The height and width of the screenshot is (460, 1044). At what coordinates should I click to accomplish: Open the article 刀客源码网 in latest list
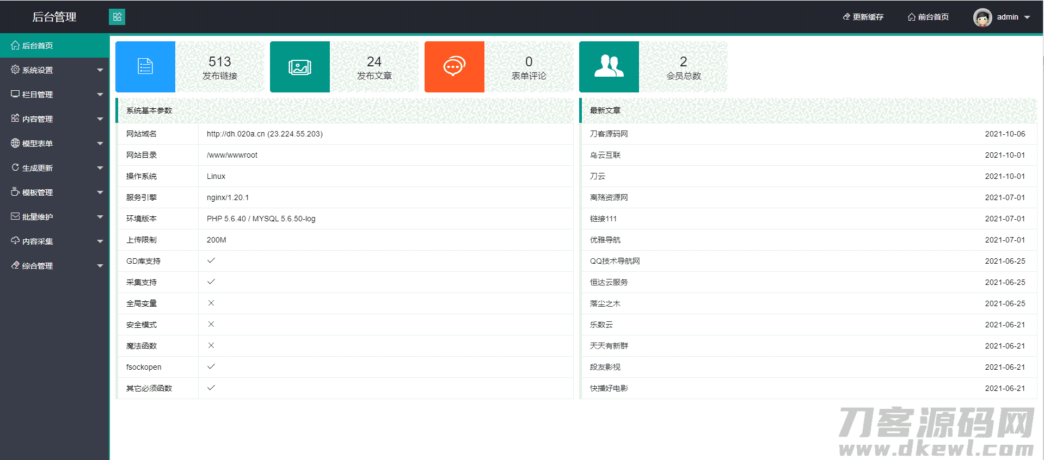click(x=609, y=134)
